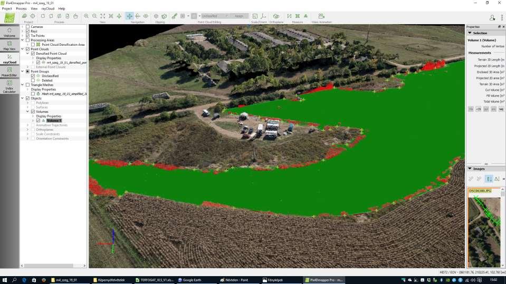The image size is (506, 284).
Task: Open the point group Unclassified dropdown
Action: (x=215, y=16)
